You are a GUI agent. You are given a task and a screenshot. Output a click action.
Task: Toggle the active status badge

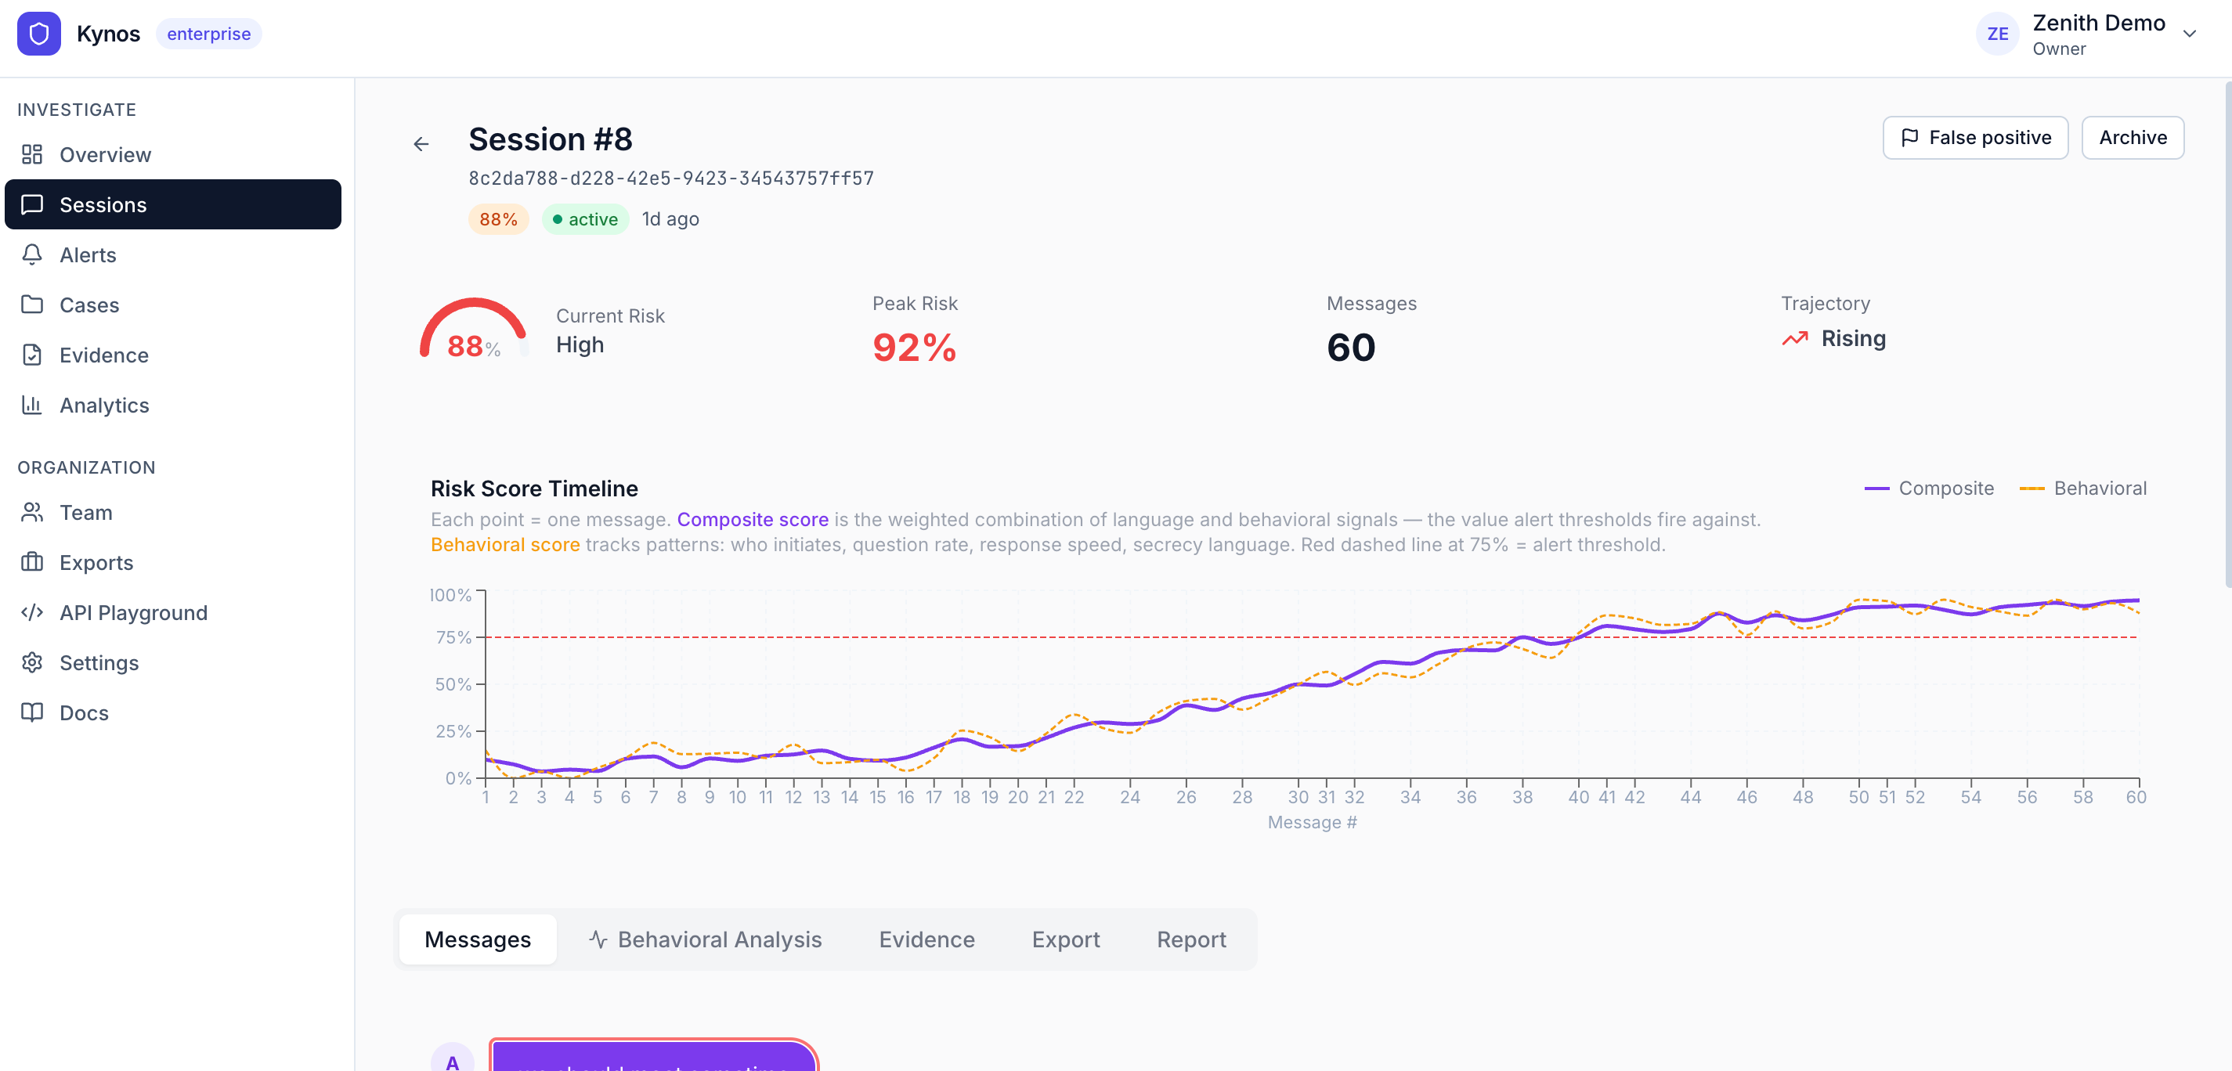click(x=585, y=219)
